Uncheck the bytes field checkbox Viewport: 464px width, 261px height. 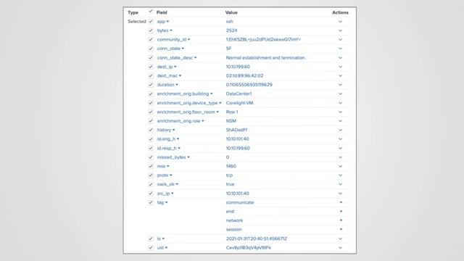click(151, 30)
